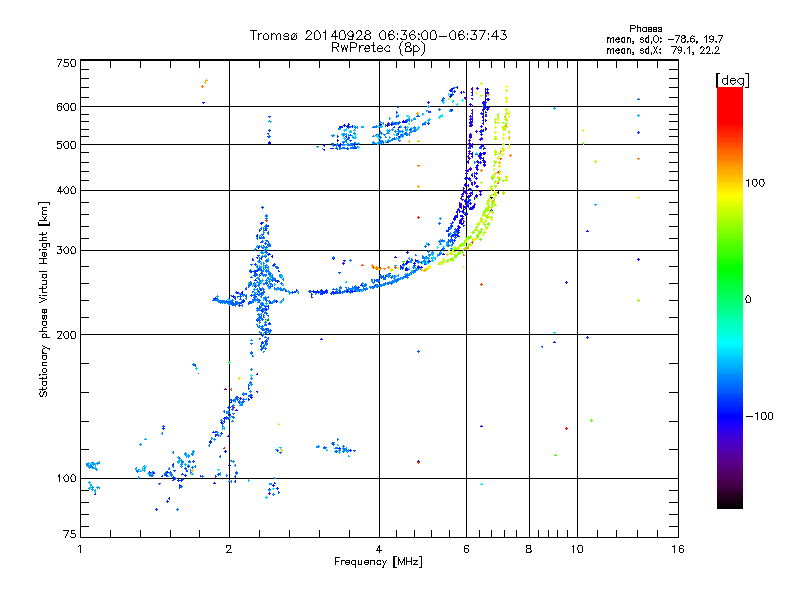Click the x-axis tick label '10'
The width and height of the screenshot is (798, 598).
(577, 549)
